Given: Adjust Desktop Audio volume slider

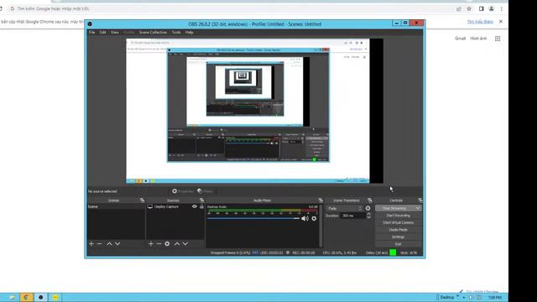Looking at the screenshot, I should [253, 218].
